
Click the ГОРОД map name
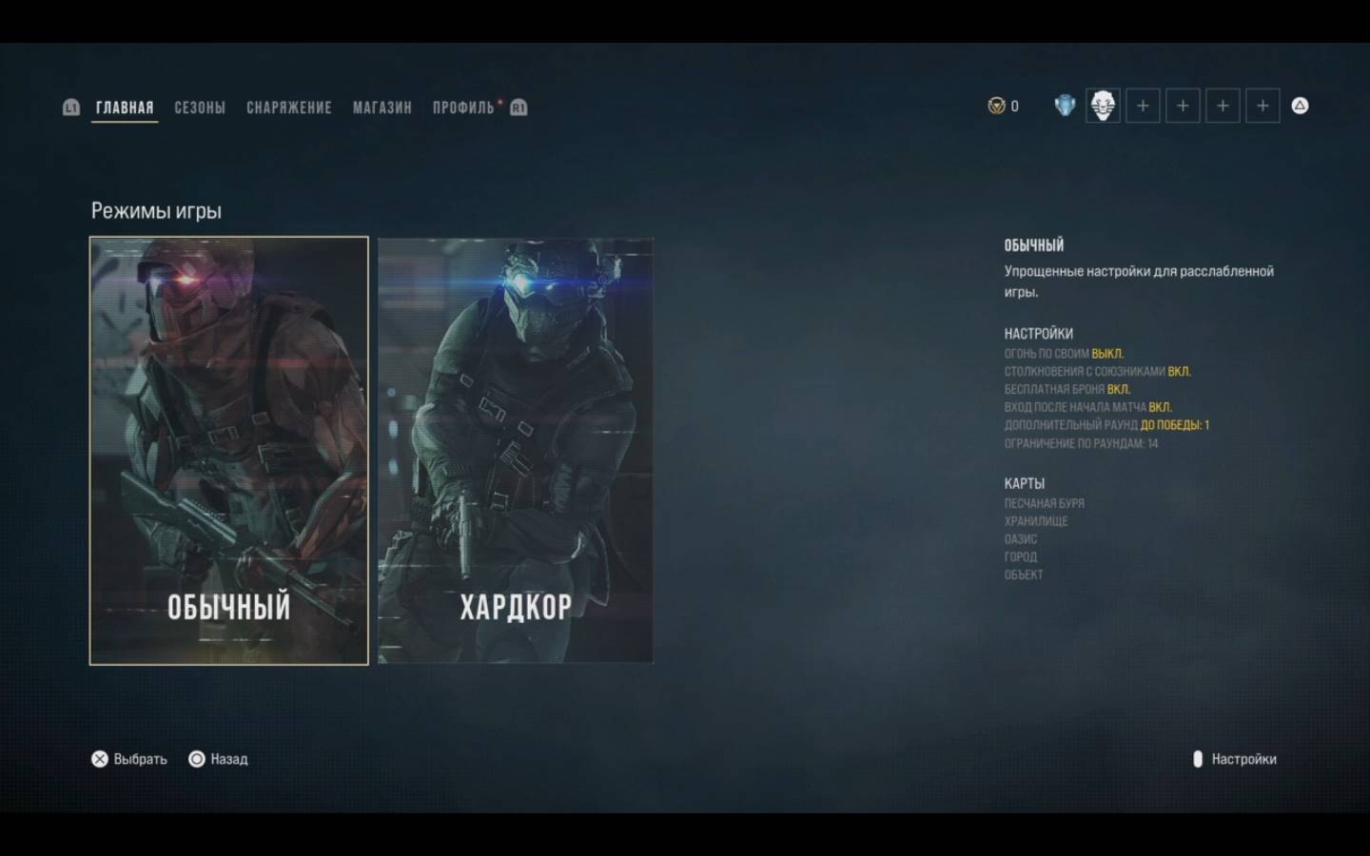(1021, 557)
